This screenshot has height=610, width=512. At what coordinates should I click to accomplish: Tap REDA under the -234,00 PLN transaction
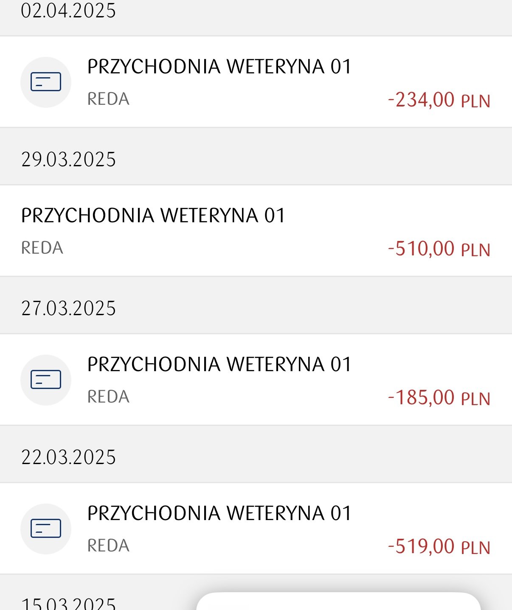click(108, 99)
